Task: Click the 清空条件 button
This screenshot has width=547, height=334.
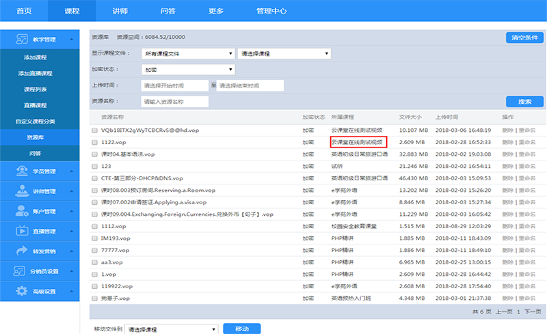Action: pos(524,38)
